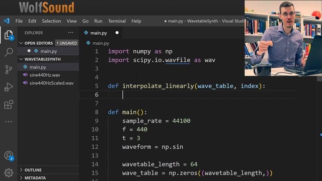Click 'def main():' on line 8

click(127, 112)
